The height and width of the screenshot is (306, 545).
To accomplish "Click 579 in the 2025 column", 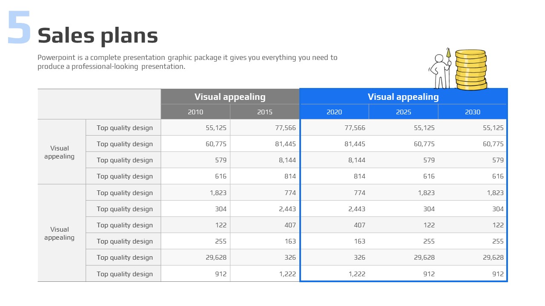I will pos(429,160).
